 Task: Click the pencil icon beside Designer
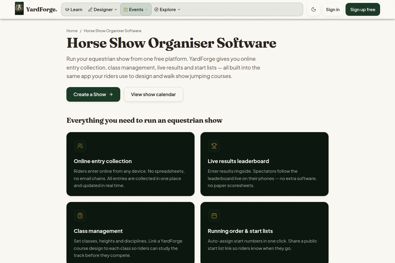90,10
